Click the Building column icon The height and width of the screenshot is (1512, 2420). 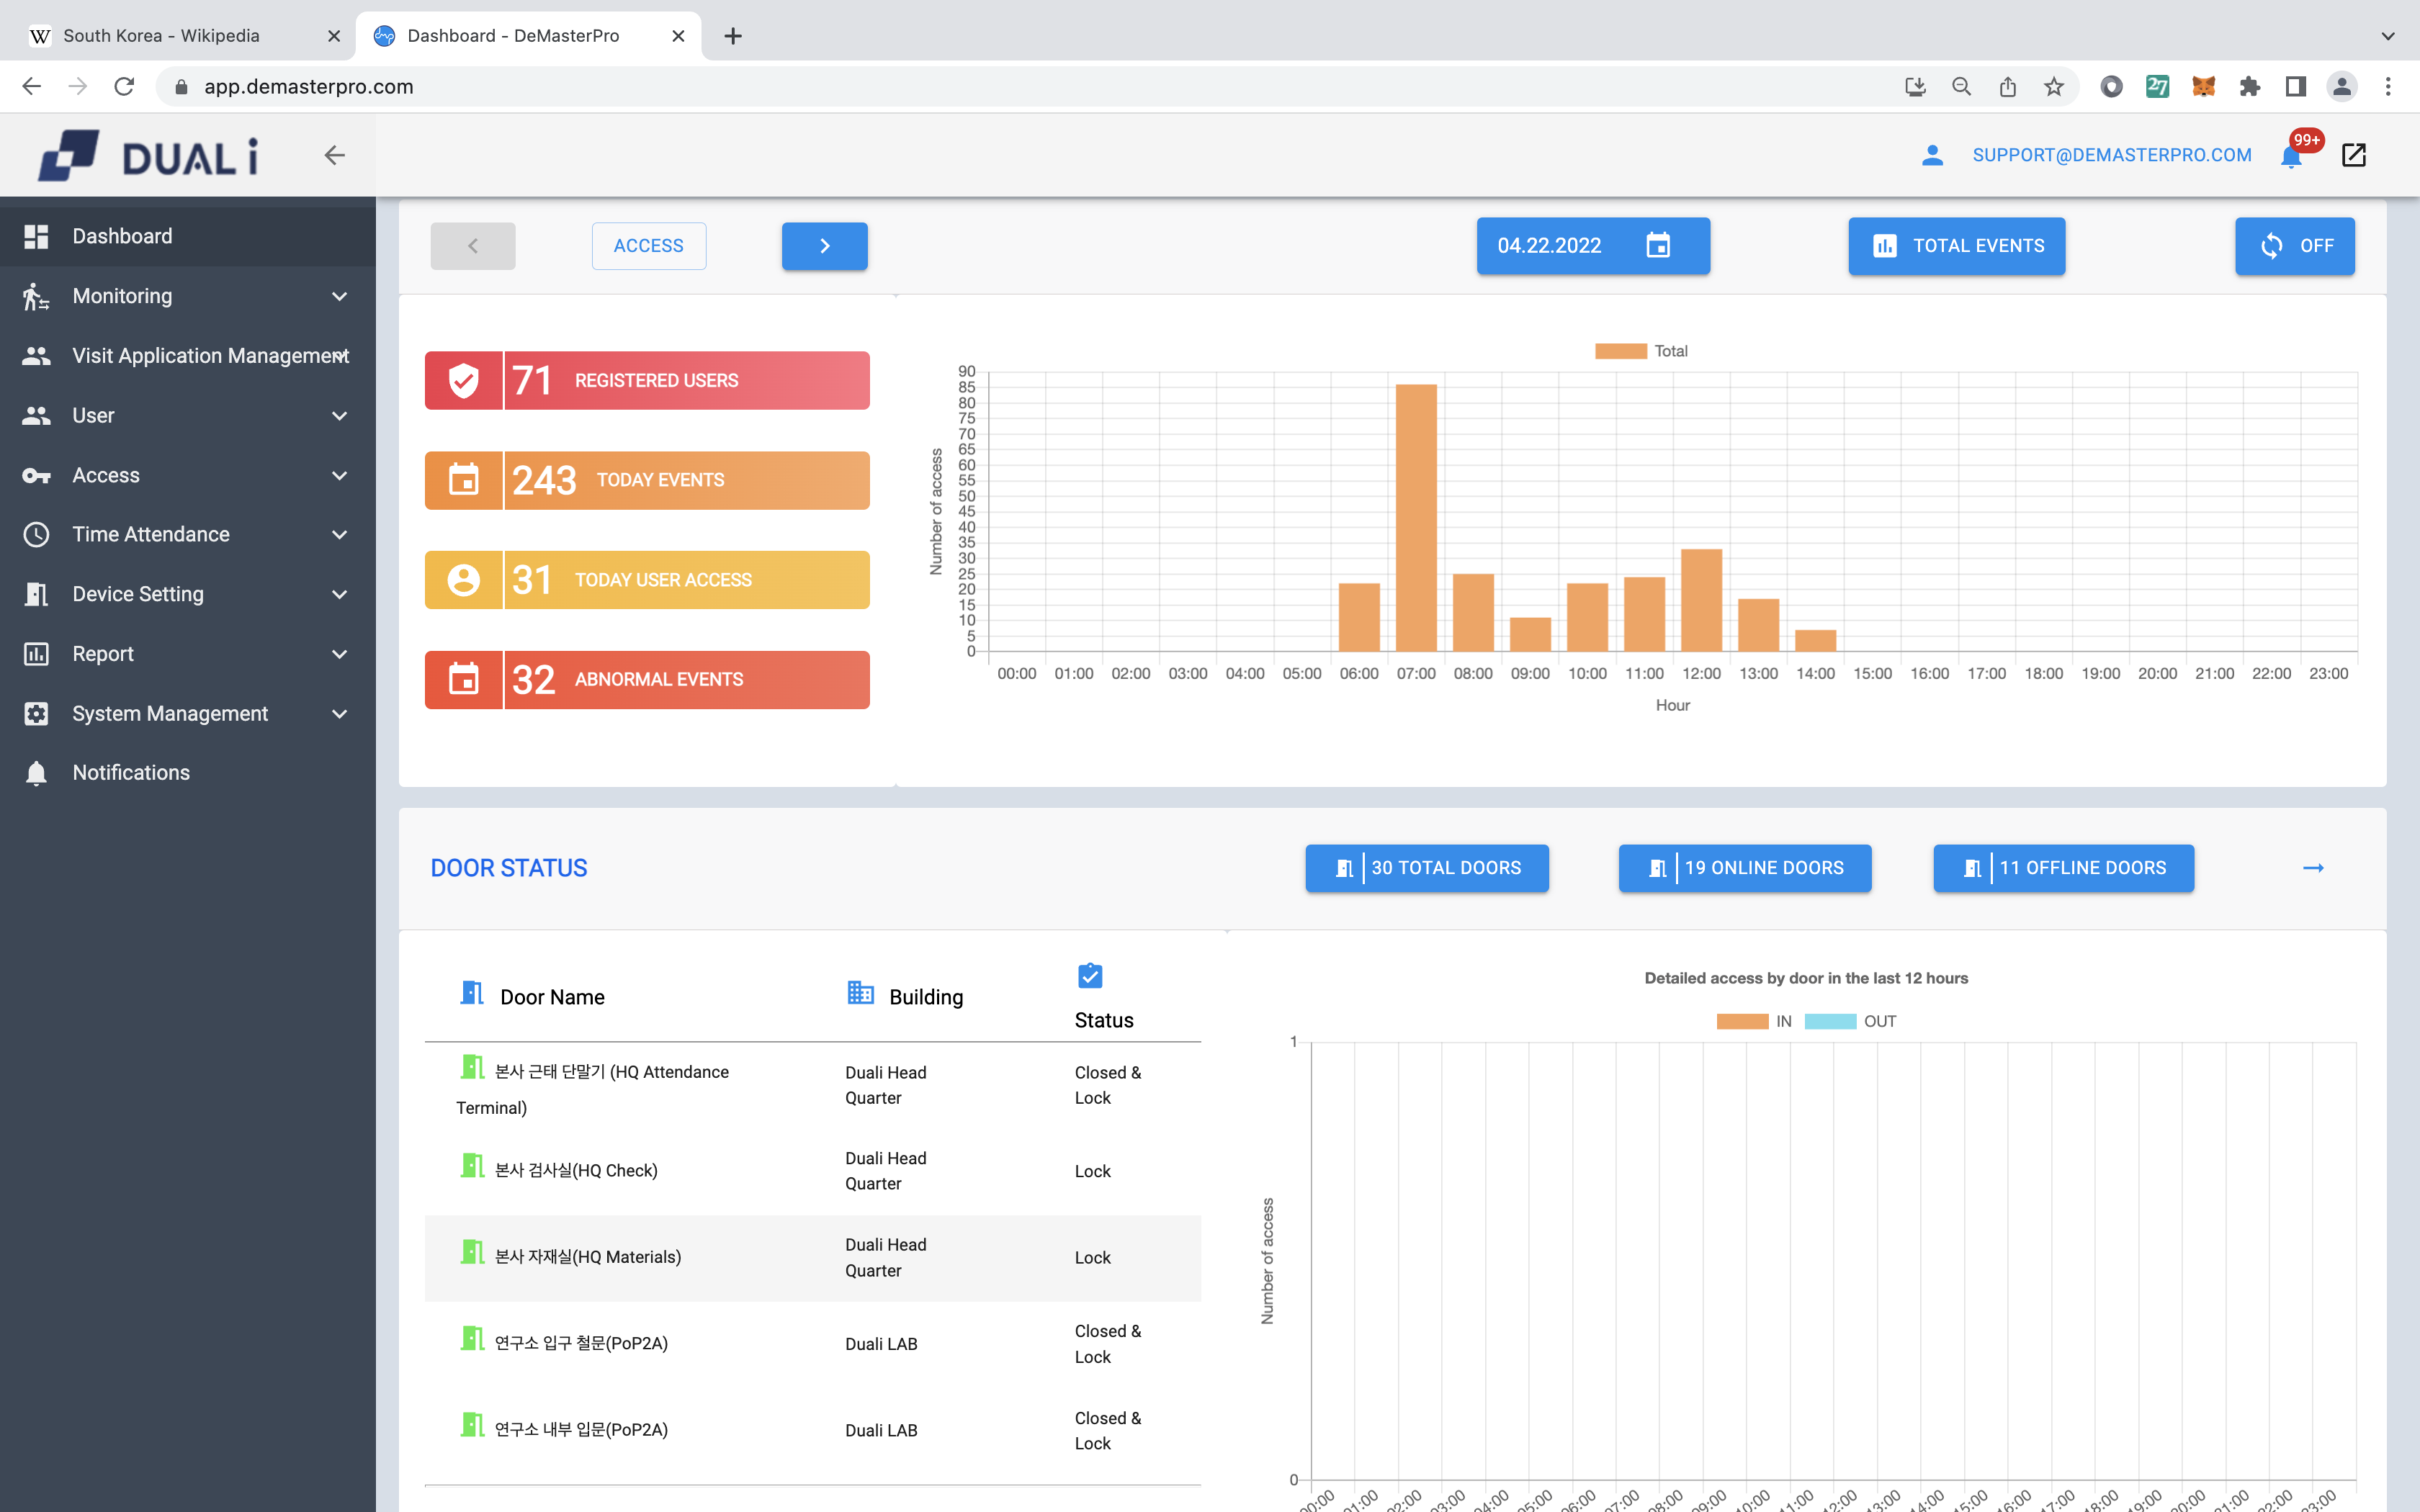pos(860,992)
